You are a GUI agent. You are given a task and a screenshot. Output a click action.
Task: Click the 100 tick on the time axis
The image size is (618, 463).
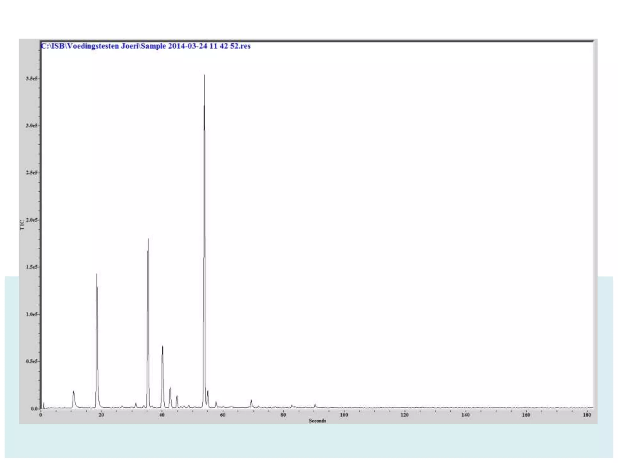click(344, 415)
